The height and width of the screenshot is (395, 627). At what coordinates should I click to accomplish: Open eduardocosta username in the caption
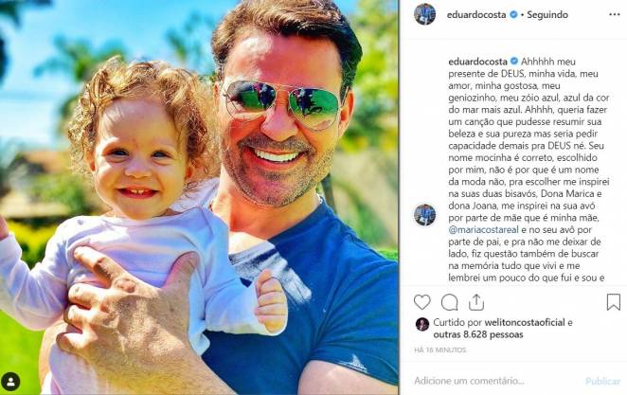tap(478, 62)
